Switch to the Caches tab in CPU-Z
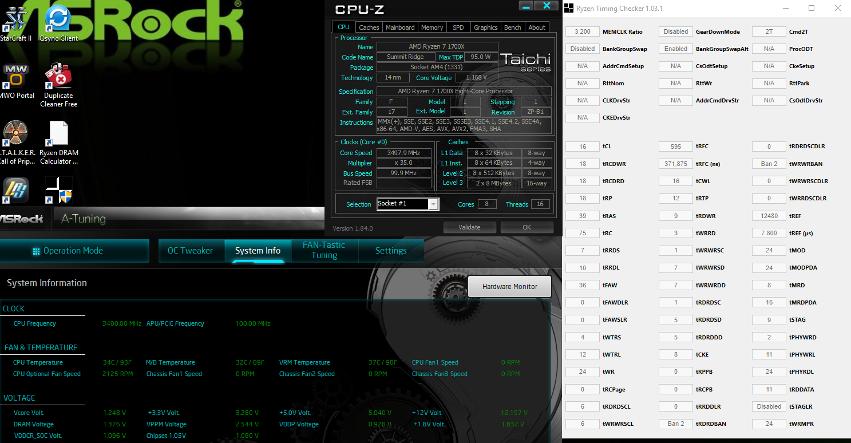Screen dimensions: 851x443 click(x=369, y=27)
